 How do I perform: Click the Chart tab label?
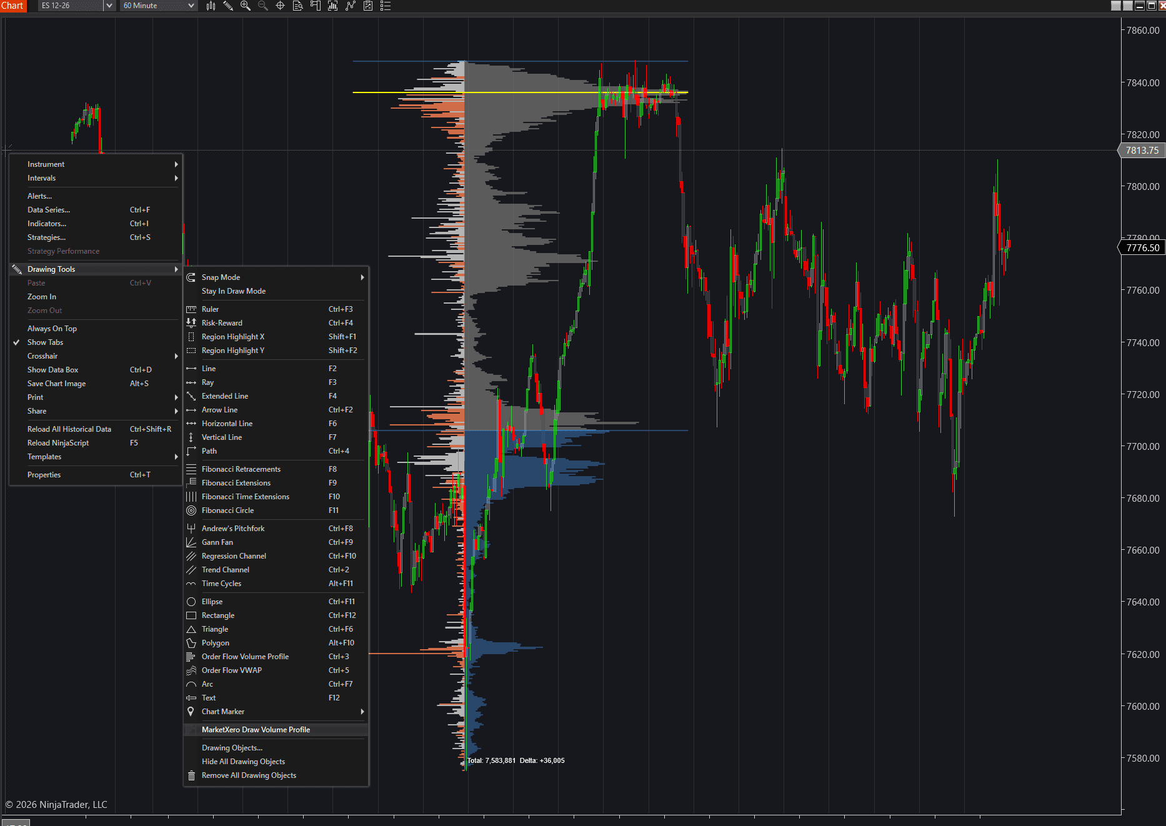click(x=12, y=6)
